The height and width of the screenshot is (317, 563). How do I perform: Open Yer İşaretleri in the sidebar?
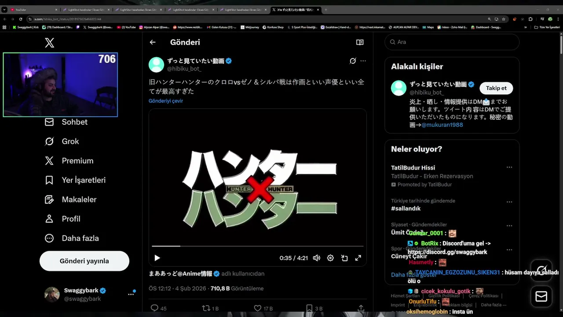(x=75, y=180)
